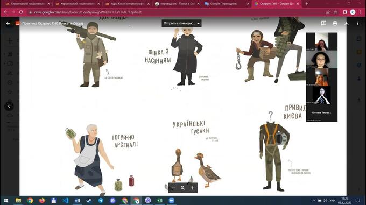This screenshot has width=366, height=205.
Task: Show hidden system tray icons chevron
Action: [313, 201]
